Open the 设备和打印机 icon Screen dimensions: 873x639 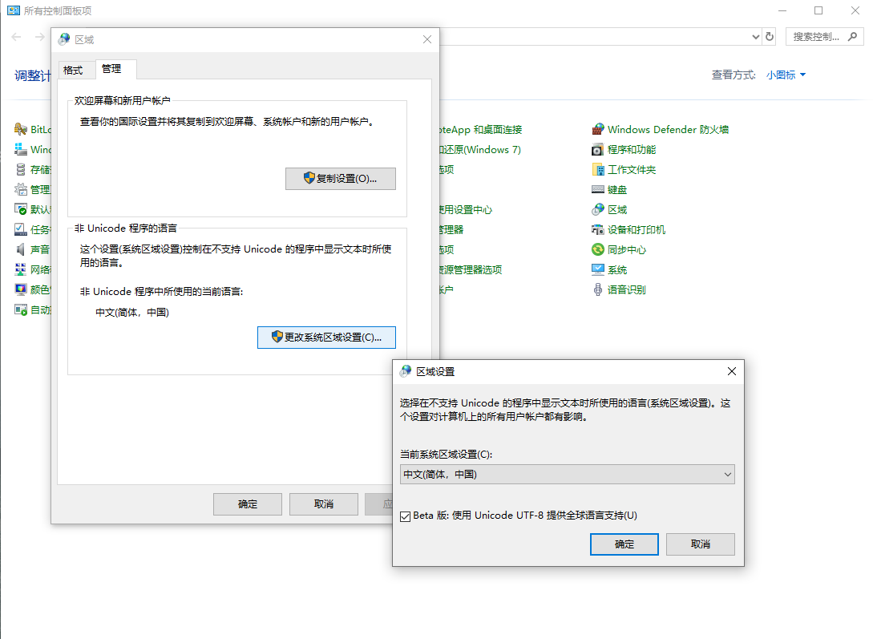[x=598, y=229]
